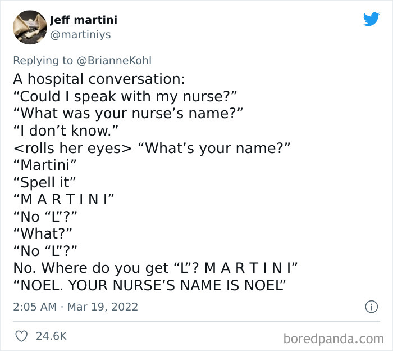Click the Jeff martini display name
The image size is (393, 351).
tap(84, 20)
